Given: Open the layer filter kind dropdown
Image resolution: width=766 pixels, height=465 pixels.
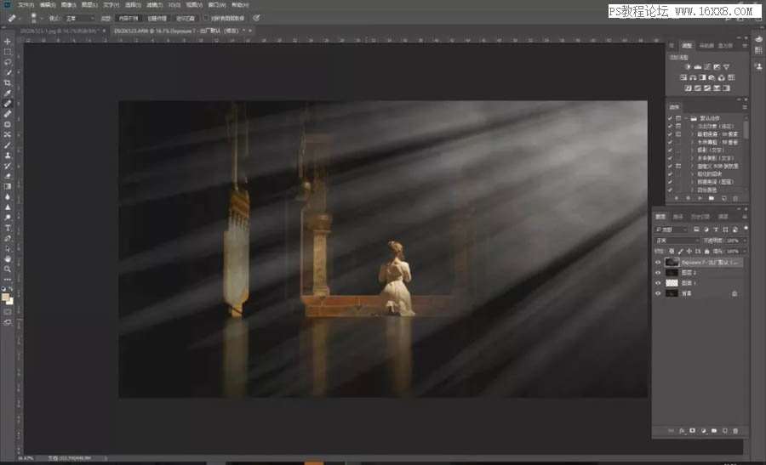Looking at the screenshot, I should pyautogui.click(x=672, y=230).
